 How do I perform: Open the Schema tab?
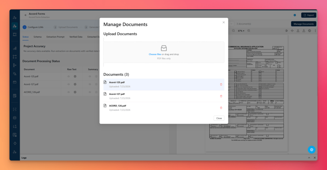[x=38, y=37]
